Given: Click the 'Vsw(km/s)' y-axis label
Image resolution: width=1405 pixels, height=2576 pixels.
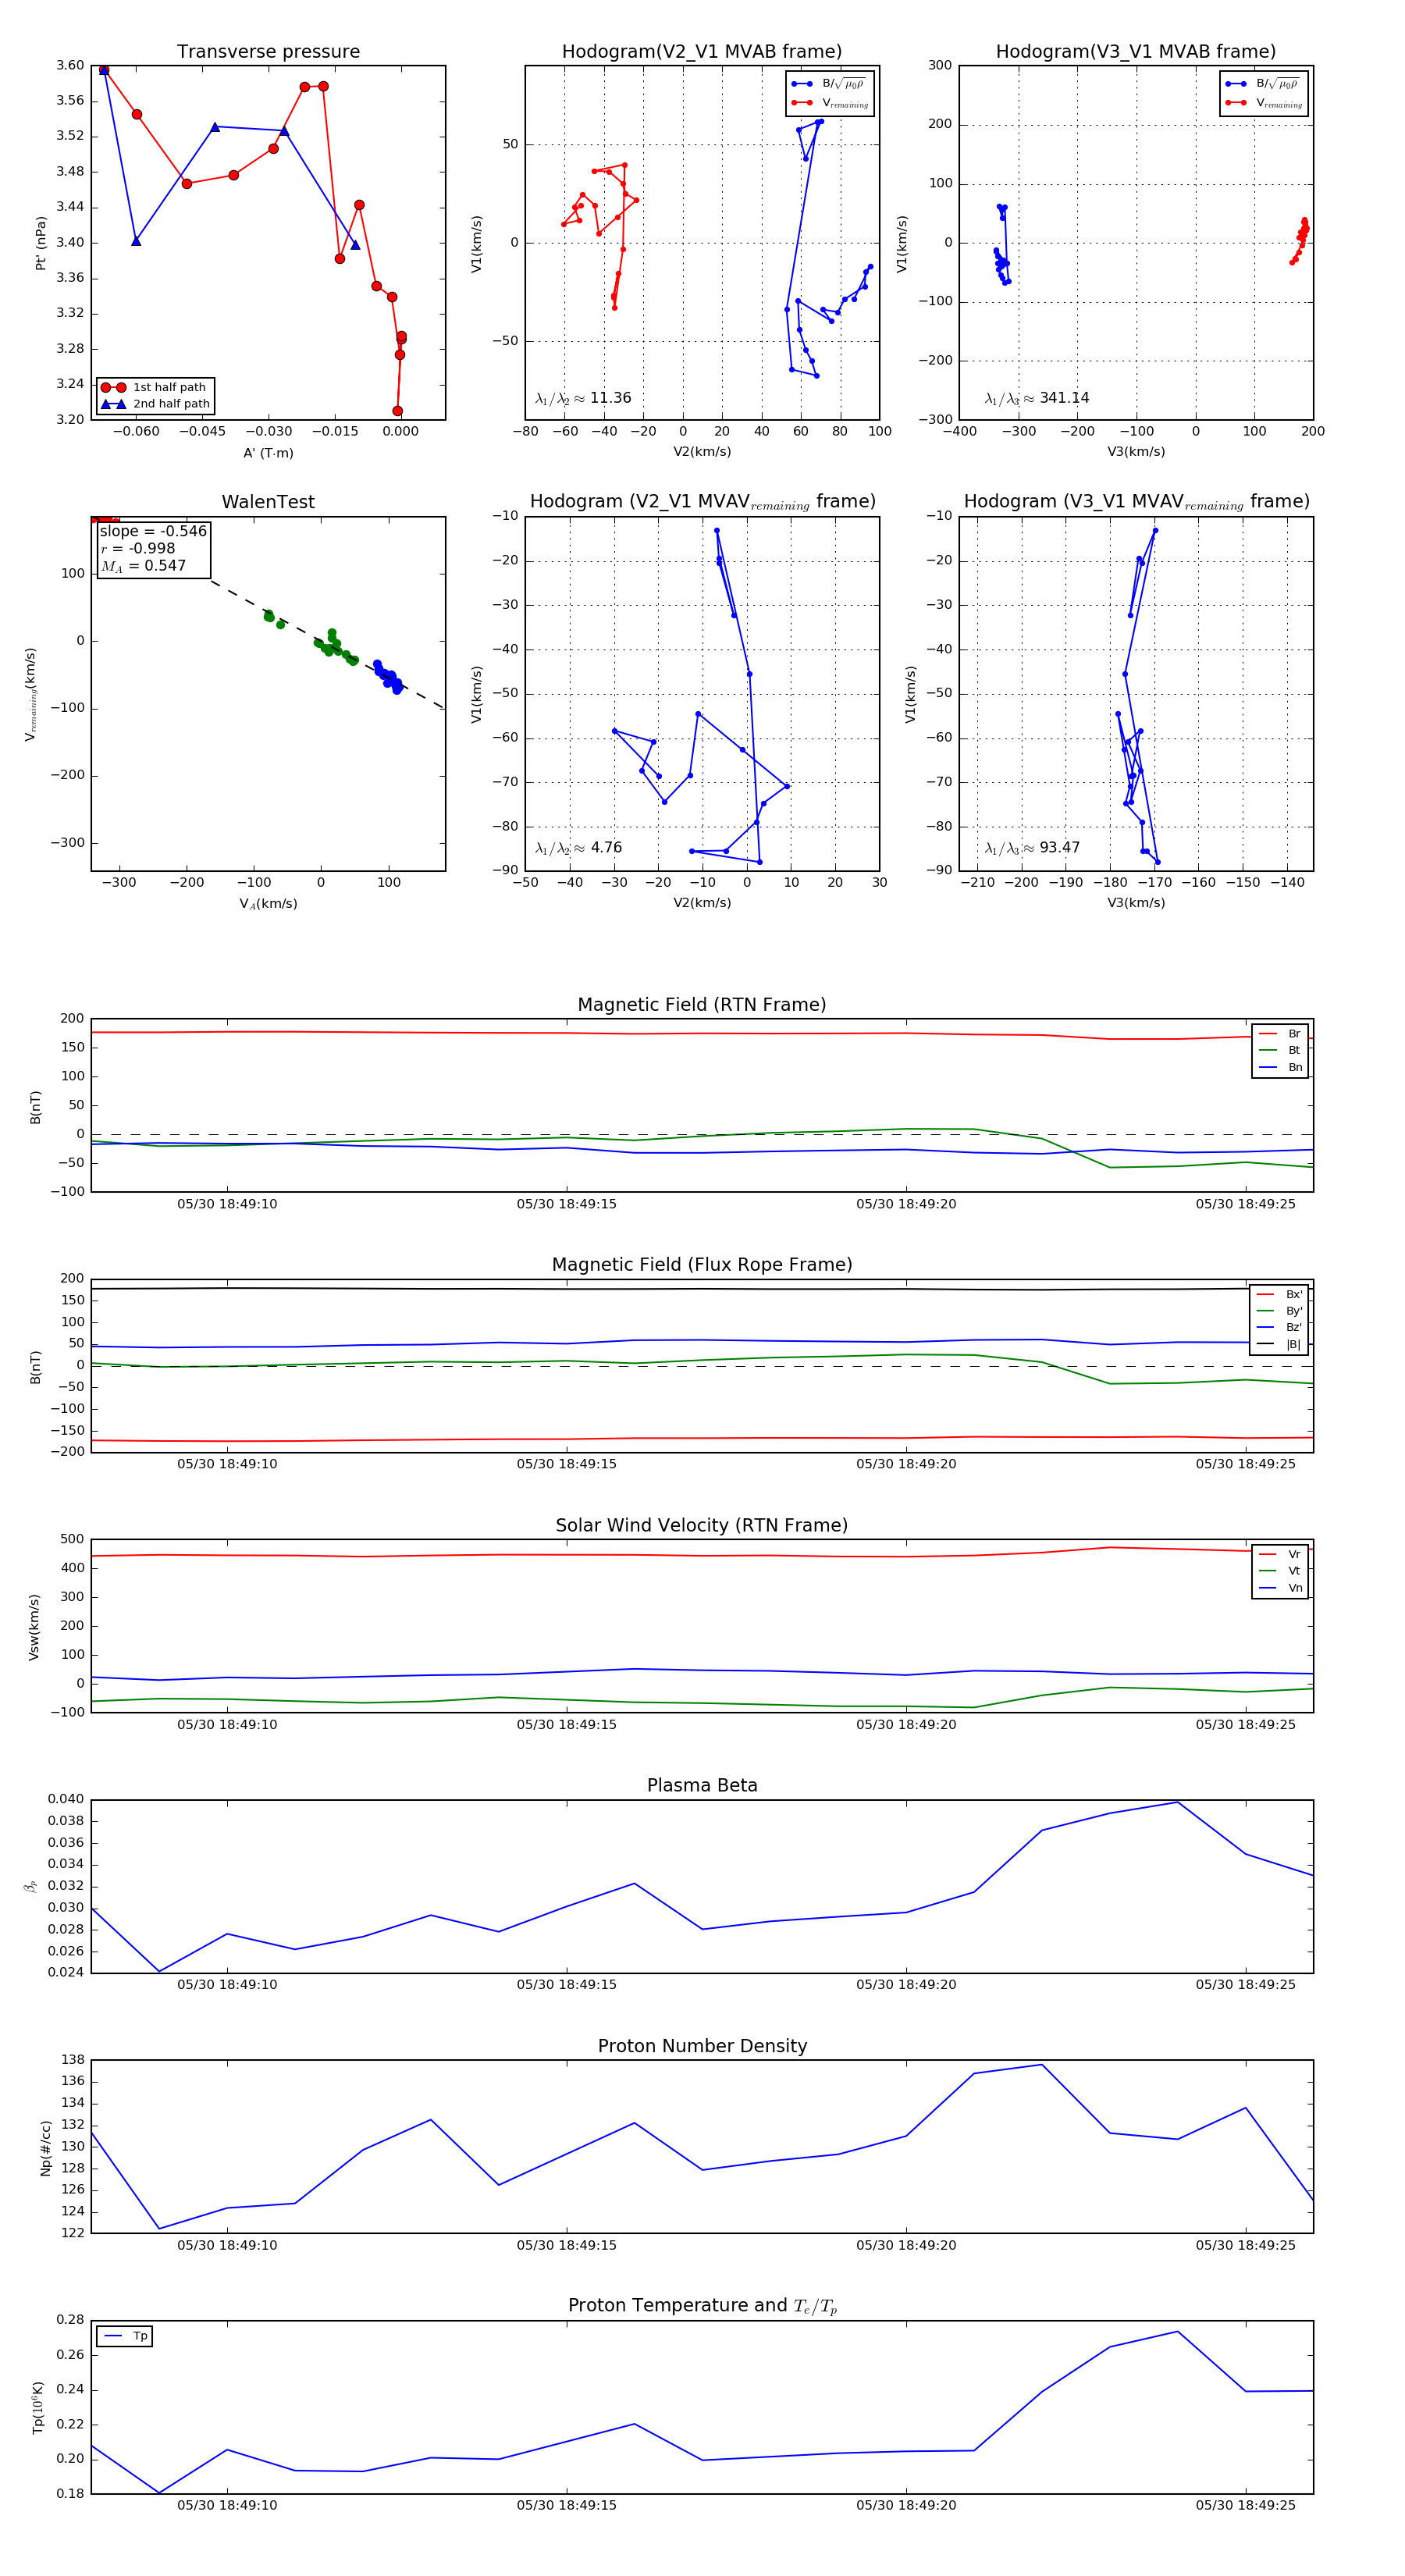Looking at the screenshot, I should [34, 1627].
